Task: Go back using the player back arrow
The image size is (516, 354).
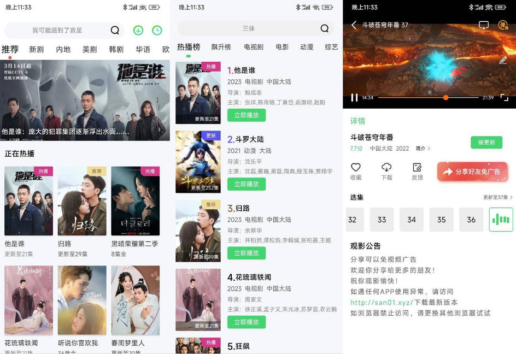Action: (x=354, y=25)
